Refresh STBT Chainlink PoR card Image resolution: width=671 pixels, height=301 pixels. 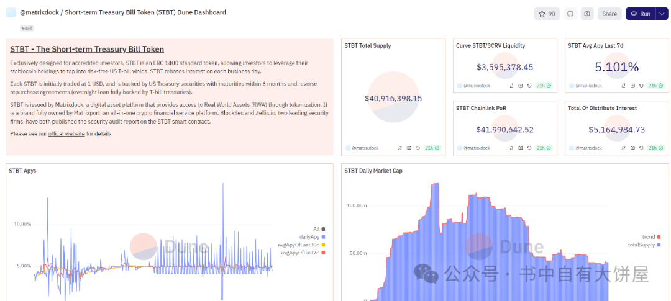click(x=529, y=148)
